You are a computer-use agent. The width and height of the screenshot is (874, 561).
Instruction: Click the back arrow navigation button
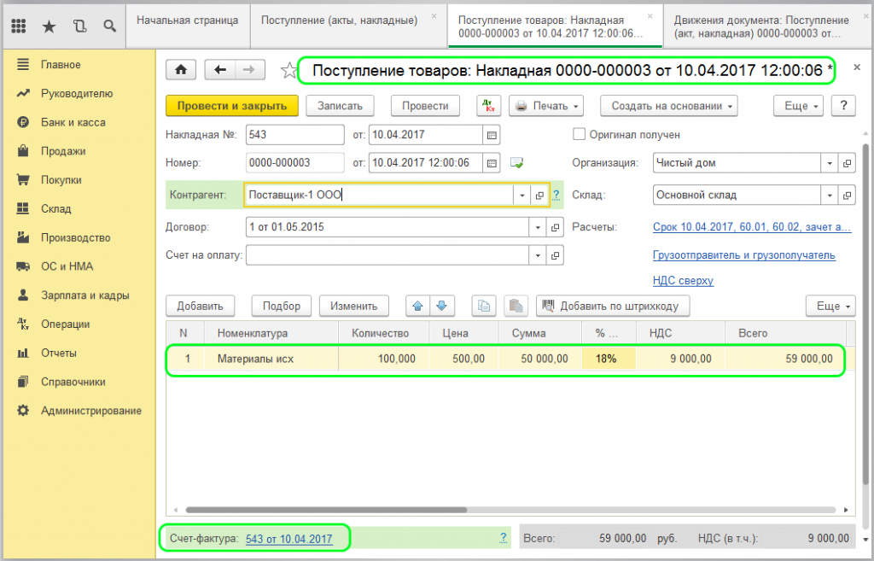point(220,70)
